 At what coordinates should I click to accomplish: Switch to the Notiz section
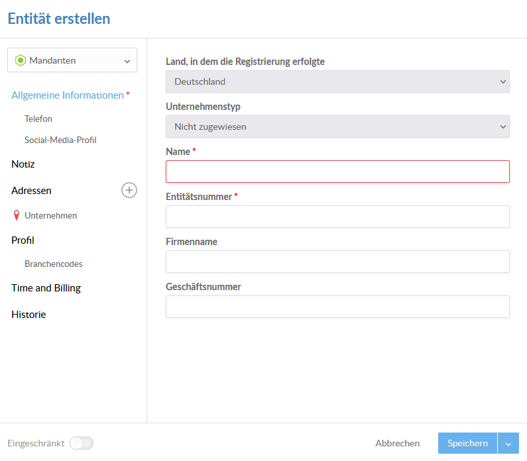click(x=23, y=164)
